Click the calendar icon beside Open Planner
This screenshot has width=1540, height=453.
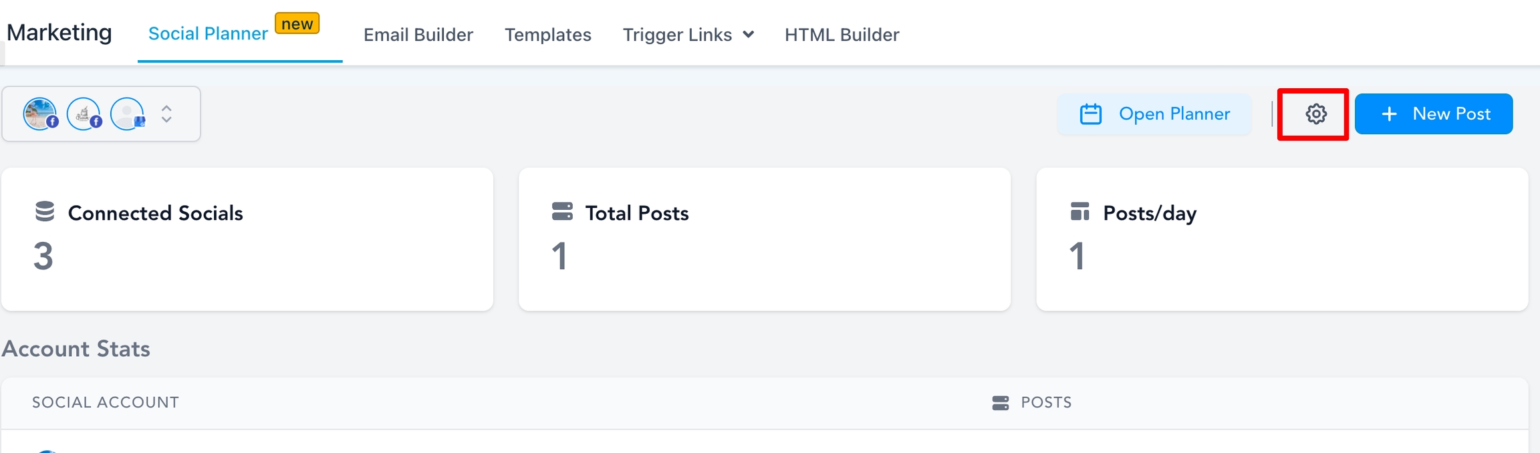(x=1092, y=114)
